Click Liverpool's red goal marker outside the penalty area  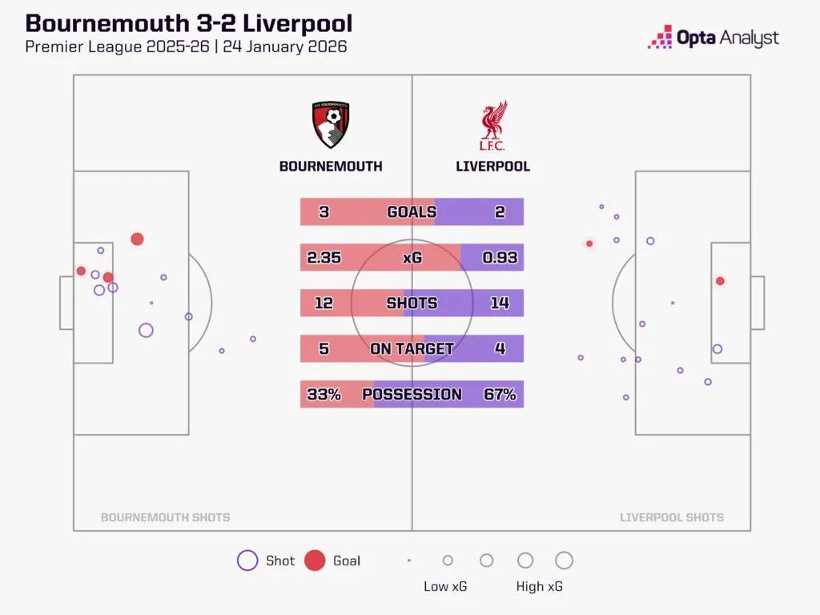point(589,243)
